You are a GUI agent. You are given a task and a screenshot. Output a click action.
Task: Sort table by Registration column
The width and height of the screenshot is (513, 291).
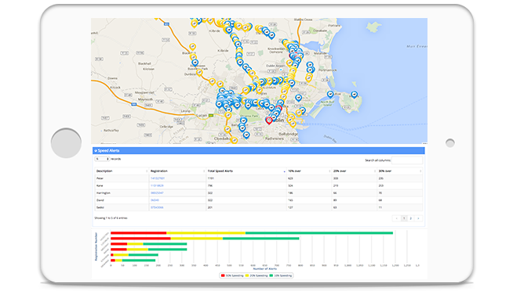(x=177, y=171)
